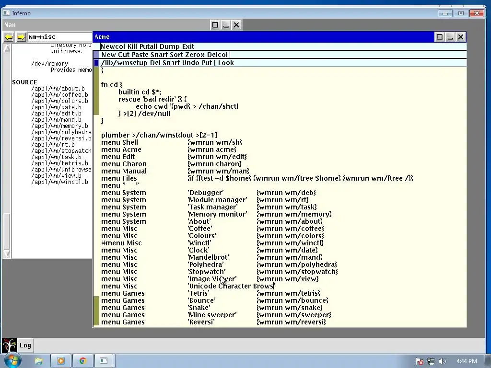This screenshot has height=368, width=491.
Task: Click the SOURCE heading in Man page
Action: [25, 82]
